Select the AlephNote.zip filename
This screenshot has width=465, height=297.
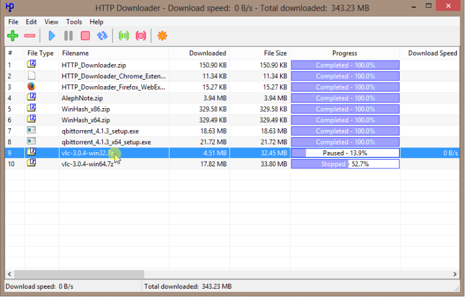click(82, 98)
